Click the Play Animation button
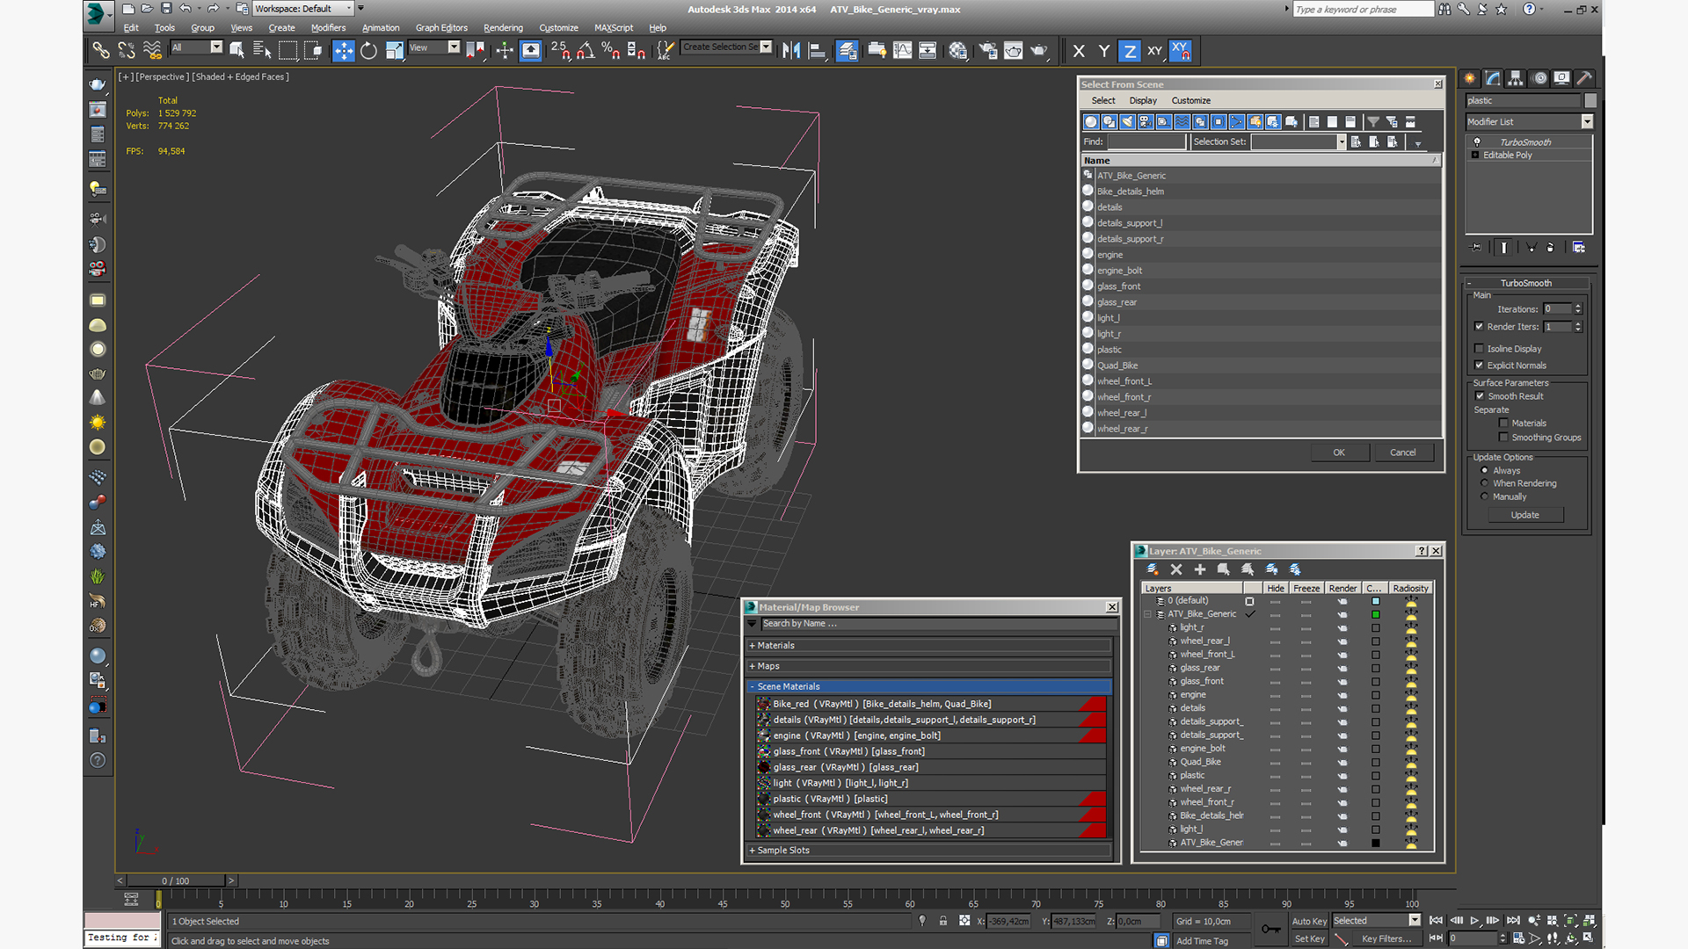 pos(1474,921)
